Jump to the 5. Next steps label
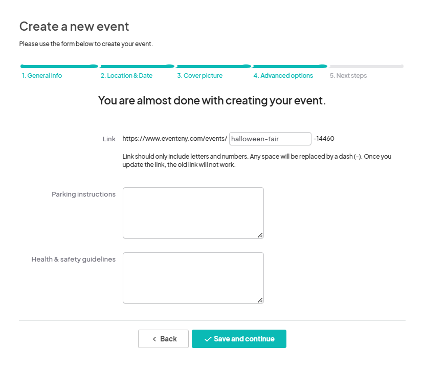This screenshot has height=367, width=424. click(x=348, y=76)
